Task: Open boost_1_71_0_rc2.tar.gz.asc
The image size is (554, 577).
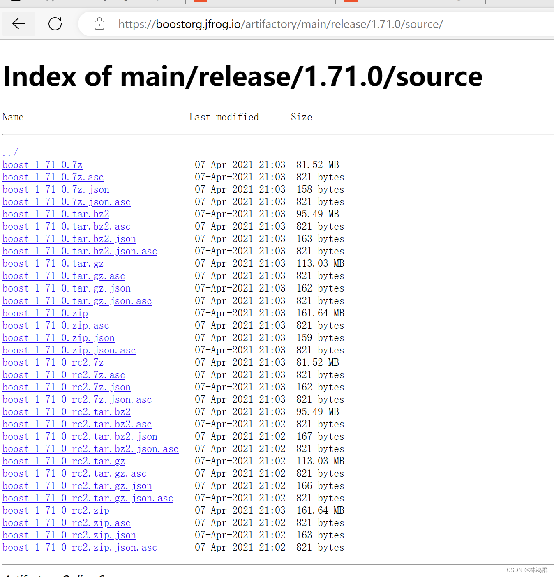Action: tap(74, 473)
